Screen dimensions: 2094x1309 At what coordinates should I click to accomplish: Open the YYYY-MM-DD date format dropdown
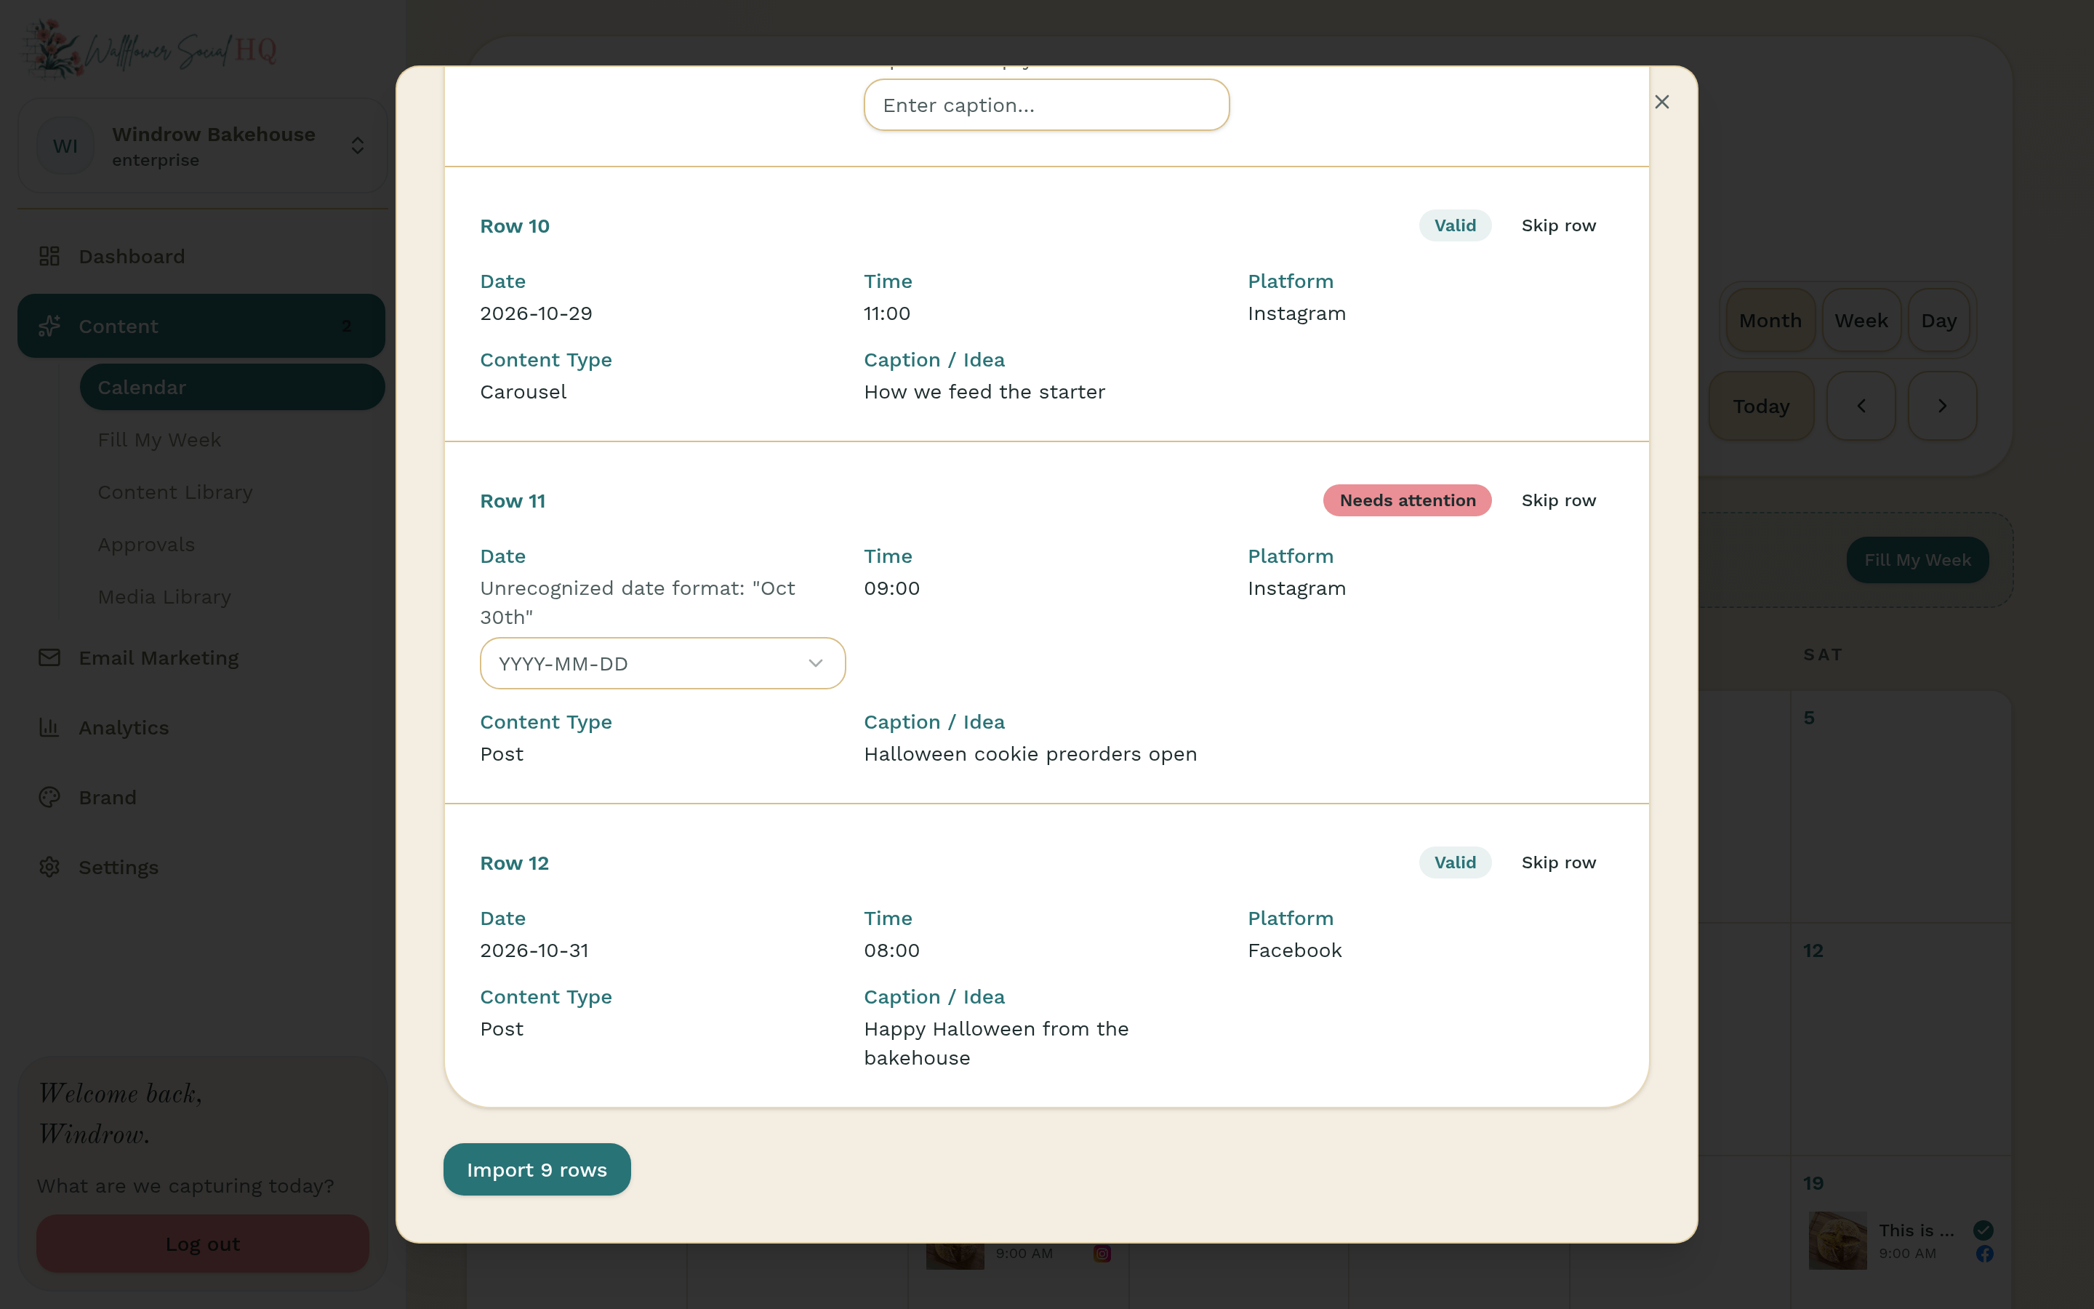pos(662,663)
